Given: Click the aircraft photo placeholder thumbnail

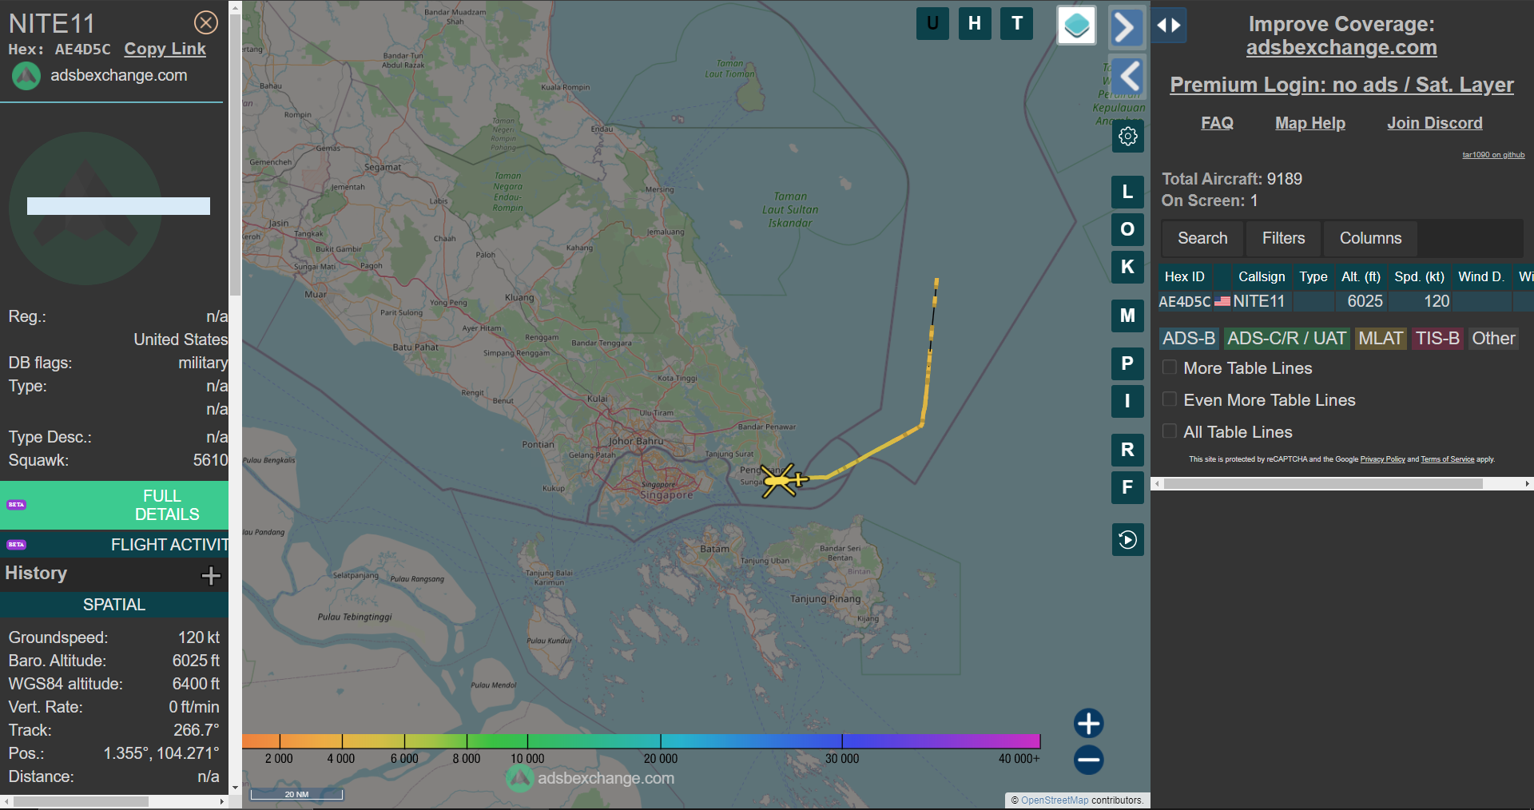Looking at the screenshot, I should [x=86, y=208].
